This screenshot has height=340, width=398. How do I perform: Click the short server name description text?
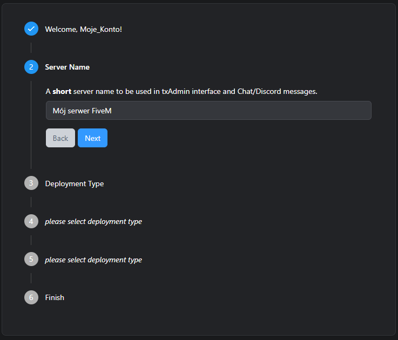tap(181, 92)
